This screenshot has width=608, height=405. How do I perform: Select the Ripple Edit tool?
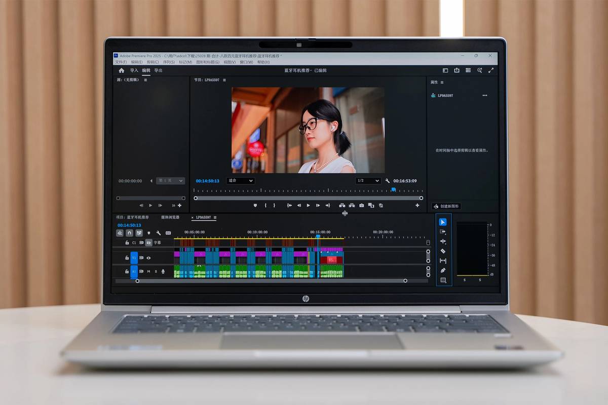coord(443,241)
